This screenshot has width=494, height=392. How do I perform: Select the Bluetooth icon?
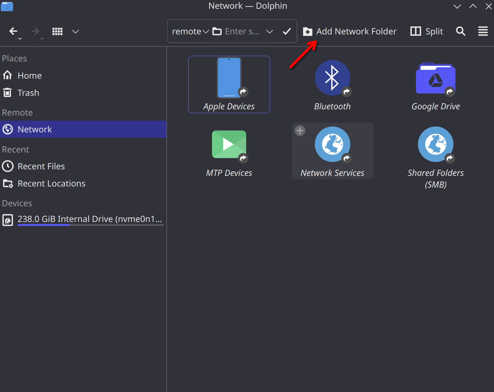pyautogui.click(x=332, y=78)
